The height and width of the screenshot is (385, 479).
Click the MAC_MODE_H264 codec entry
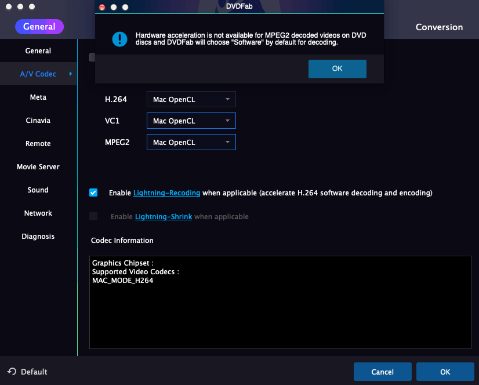[123, 281]
